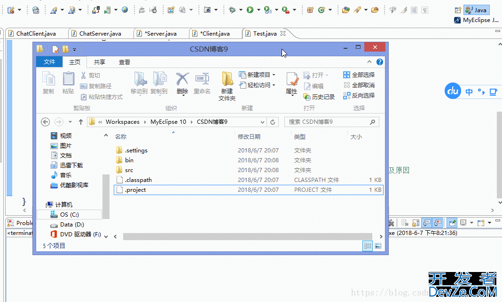Click Paste shortcut (粘贴快捷方式) in ribbon
The height and width of the screenshot is (302, 502).
click(x=101, y=97)
